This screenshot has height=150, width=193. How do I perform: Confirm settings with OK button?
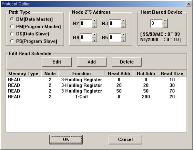click(66, 139)
